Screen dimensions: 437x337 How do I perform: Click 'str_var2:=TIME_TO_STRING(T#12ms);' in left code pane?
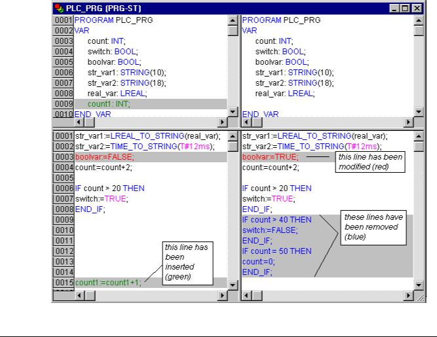click(145, 147)
